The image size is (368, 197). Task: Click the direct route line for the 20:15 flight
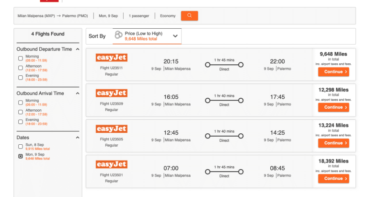[x=224, y=65]
